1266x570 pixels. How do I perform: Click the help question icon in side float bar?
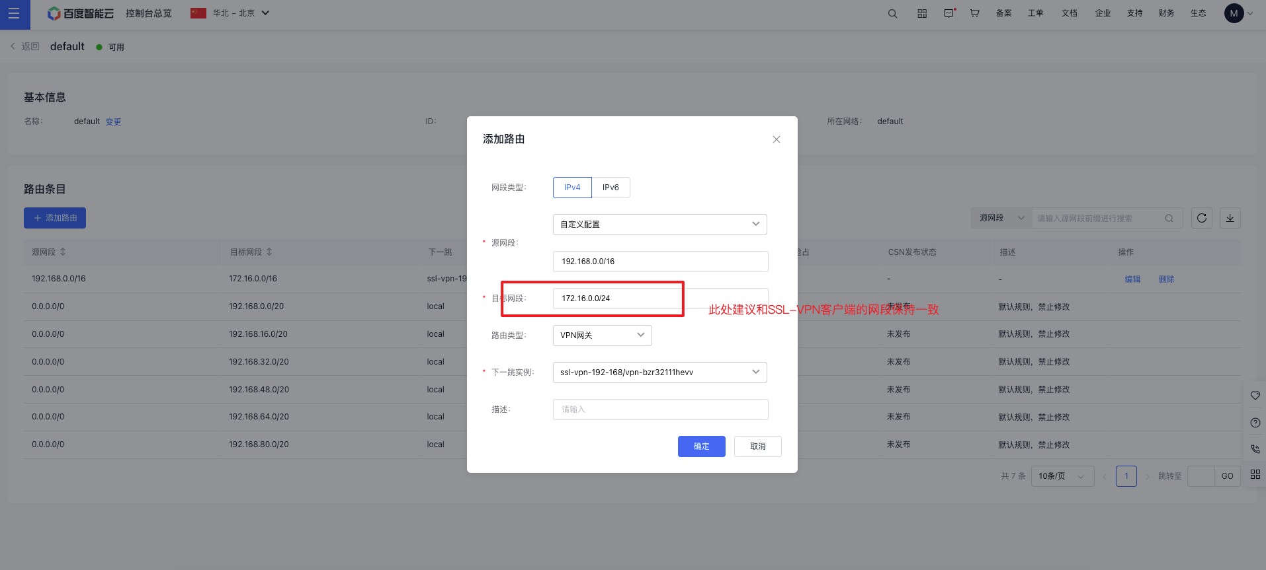pyautogui.click(x=1255, y=423)
